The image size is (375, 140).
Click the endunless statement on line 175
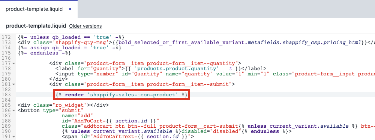[x=44, y=53]
